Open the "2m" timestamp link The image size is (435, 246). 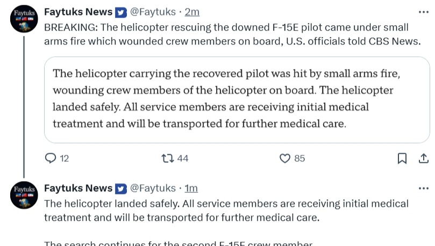click(192, 12)
